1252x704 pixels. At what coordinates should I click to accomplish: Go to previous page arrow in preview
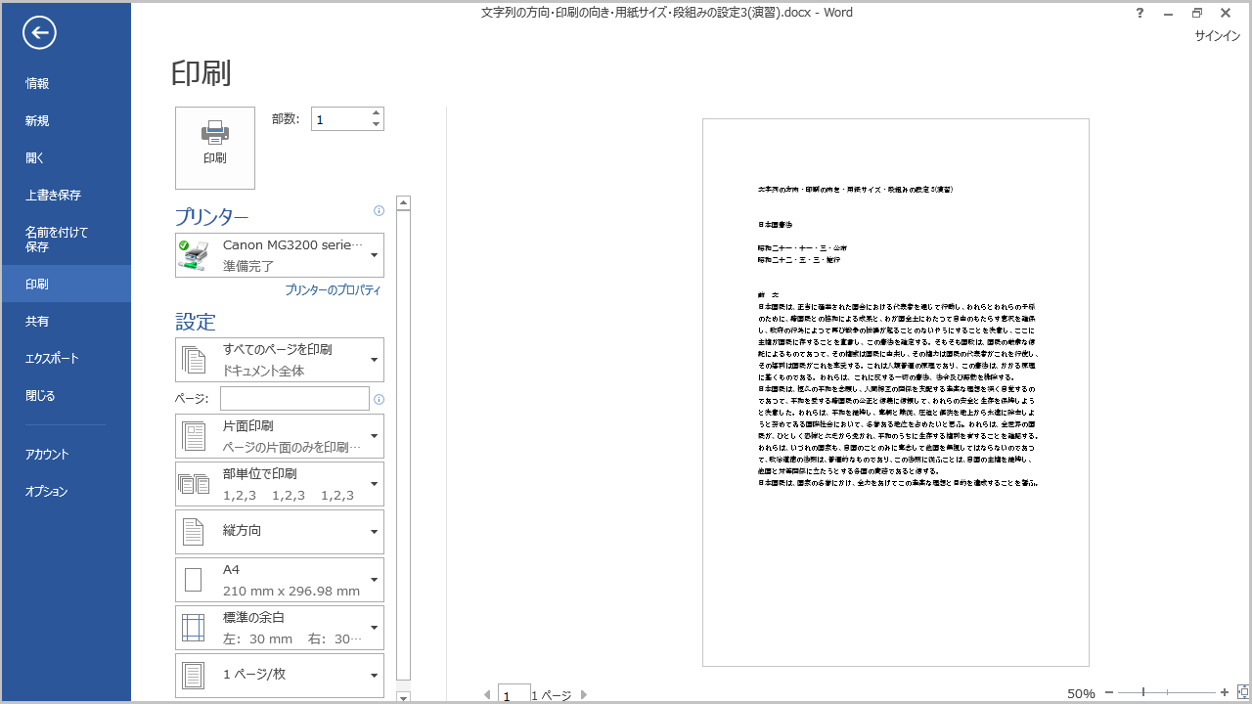point(487,695)
